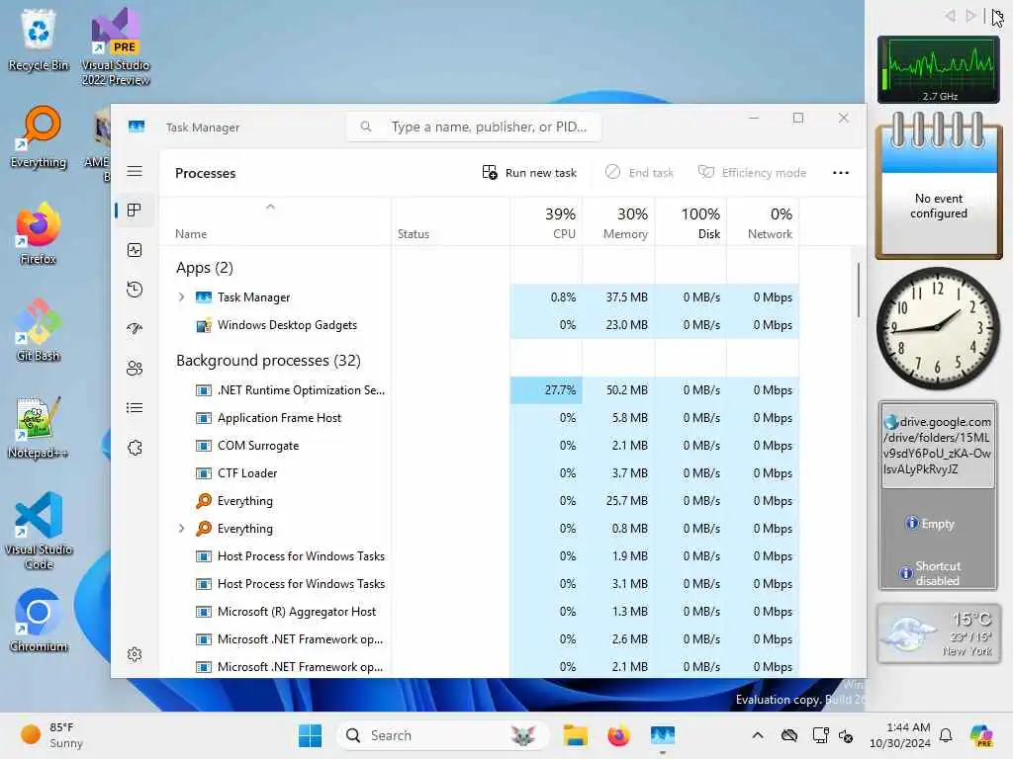Open the Performance page icon in sidebar
This screenshot has width=1013, height=759.
coord(135,250)
